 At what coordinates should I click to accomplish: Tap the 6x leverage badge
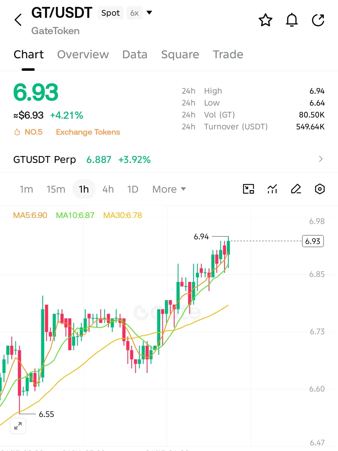135,13
